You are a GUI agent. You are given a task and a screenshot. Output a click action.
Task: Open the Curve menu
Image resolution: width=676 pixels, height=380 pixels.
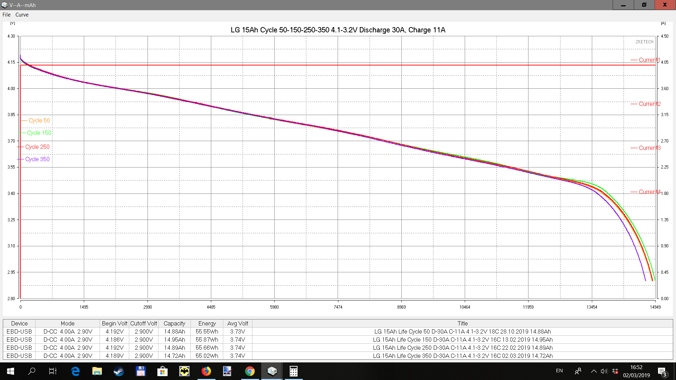22,15
